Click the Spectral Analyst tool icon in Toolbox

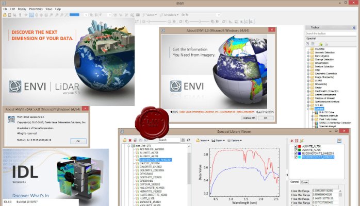(316, 126)
